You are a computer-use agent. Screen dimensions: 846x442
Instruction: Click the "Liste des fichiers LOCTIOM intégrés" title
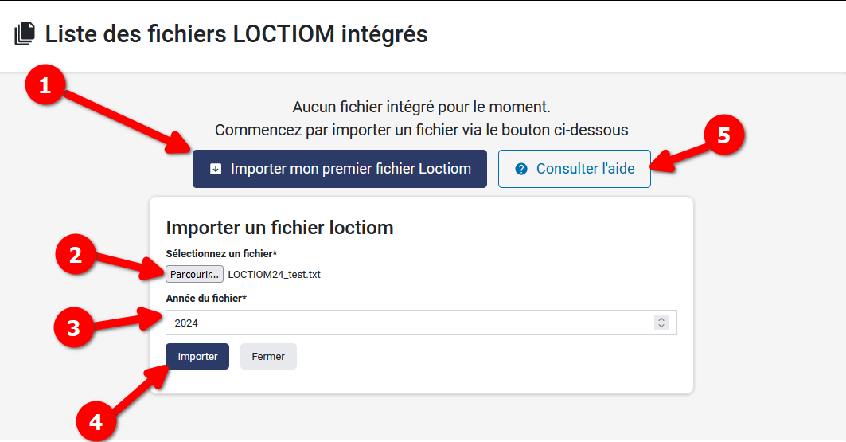236,34
